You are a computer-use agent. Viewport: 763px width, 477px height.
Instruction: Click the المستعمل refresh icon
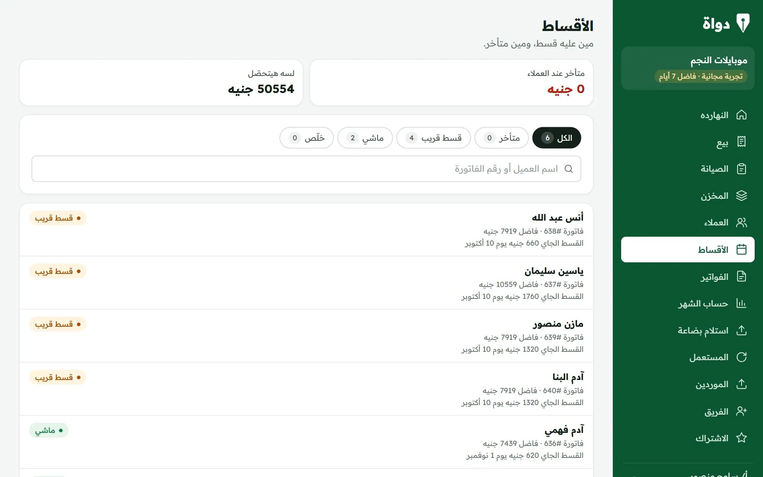coord(741,357)
